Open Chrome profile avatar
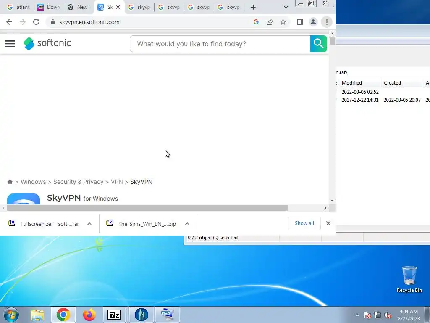Image resolution: width=430 pixels, height=323 pixels. [313, 22]
